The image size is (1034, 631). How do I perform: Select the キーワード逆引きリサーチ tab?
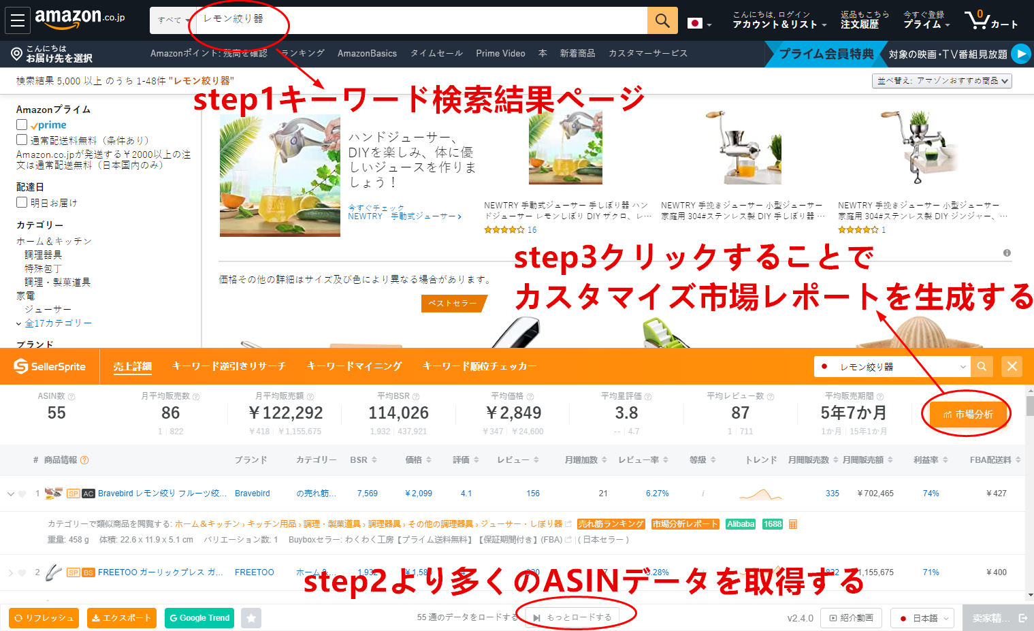click(x=229, y=366)
